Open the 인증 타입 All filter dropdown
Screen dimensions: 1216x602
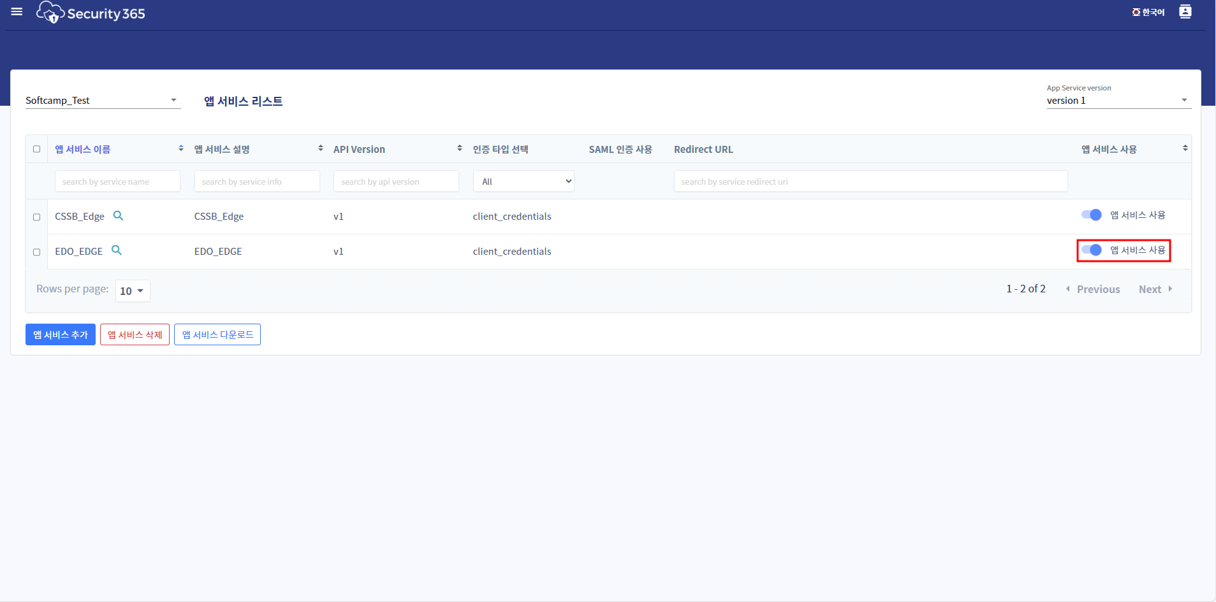click(523, 182)
